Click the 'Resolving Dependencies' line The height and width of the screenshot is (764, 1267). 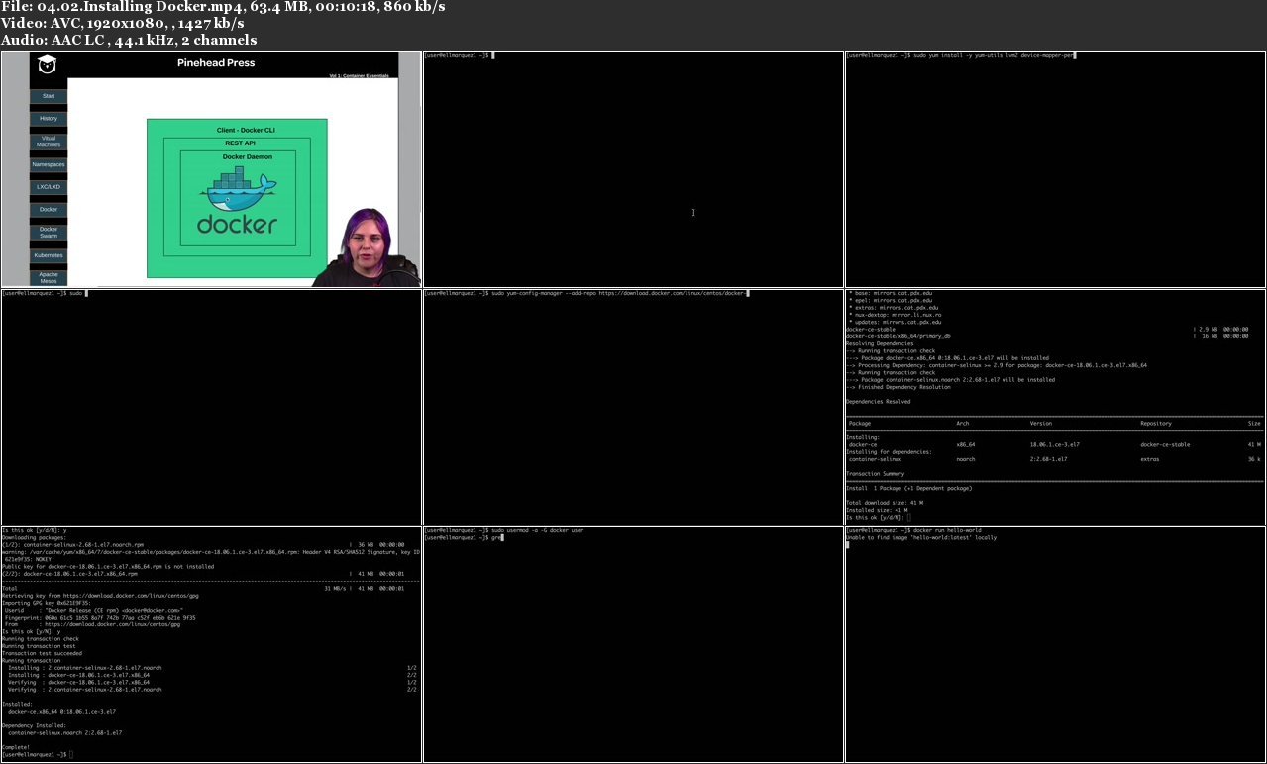click(x=881, y=343)
